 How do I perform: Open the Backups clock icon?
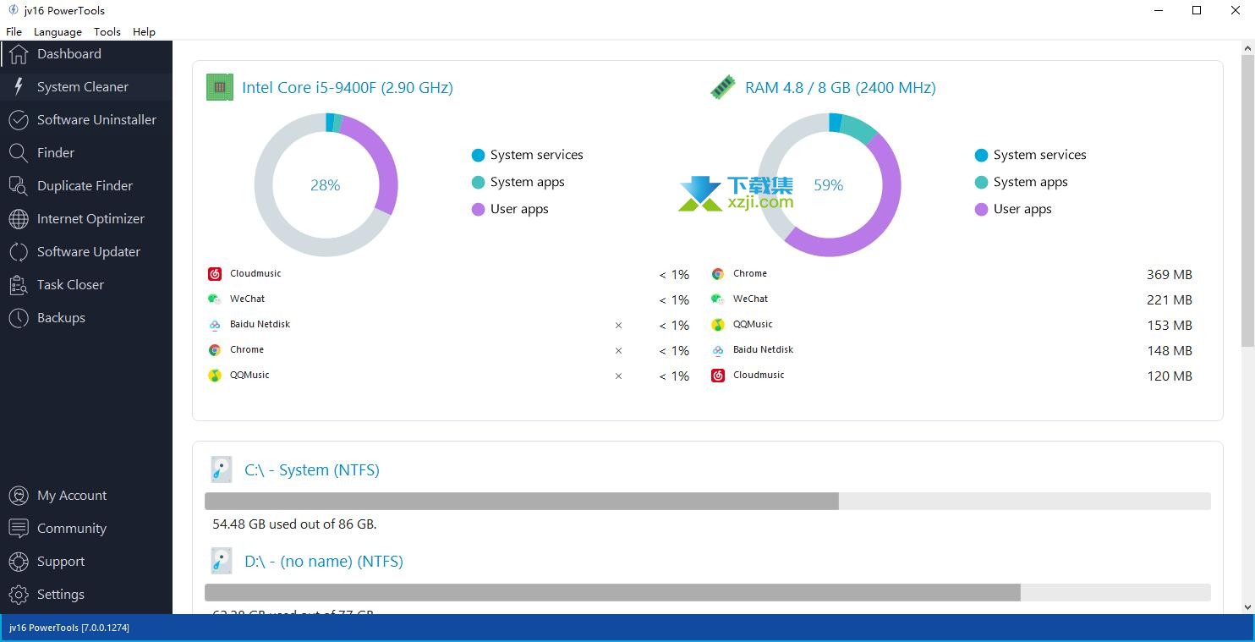(x=19, y=318)
